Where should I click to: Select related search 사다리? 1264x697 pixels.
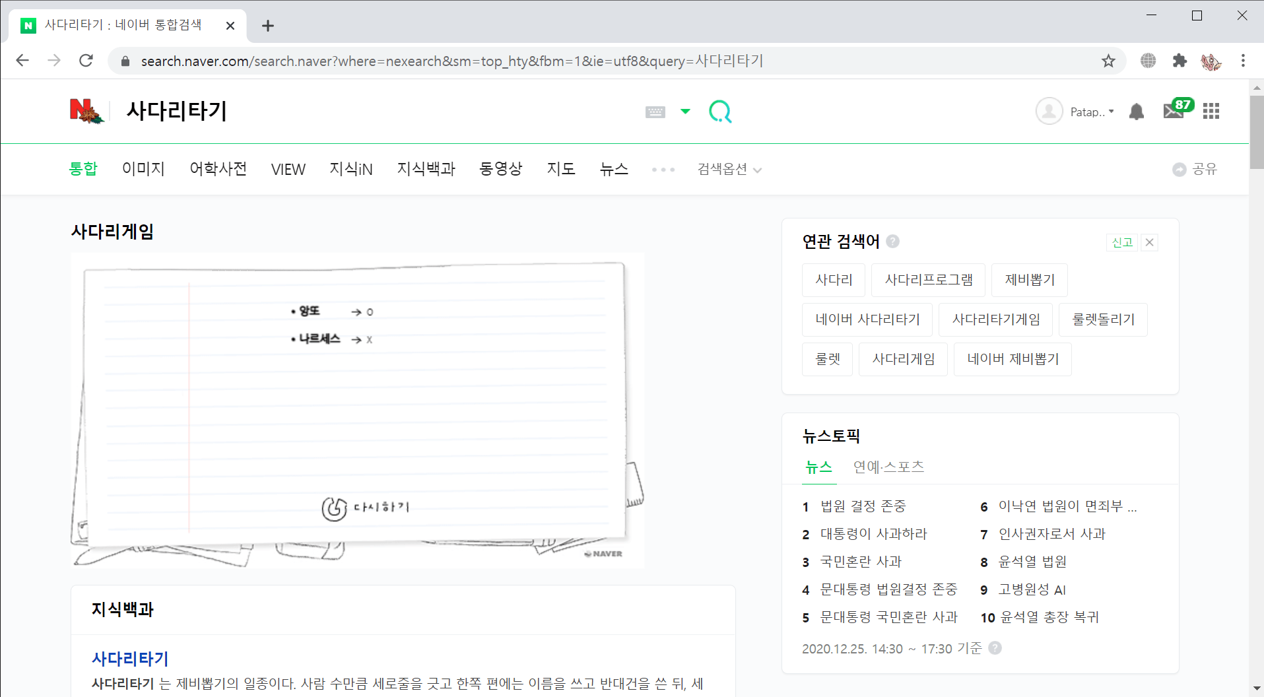834,280
